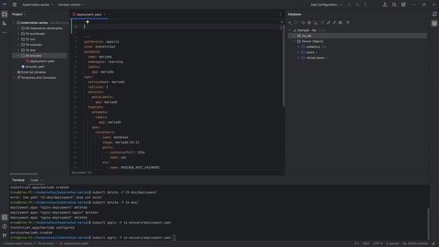Expand Scratches and Consoles node
Image resolution: width=439 pixels, height=247 pixels.
point(14,78)
